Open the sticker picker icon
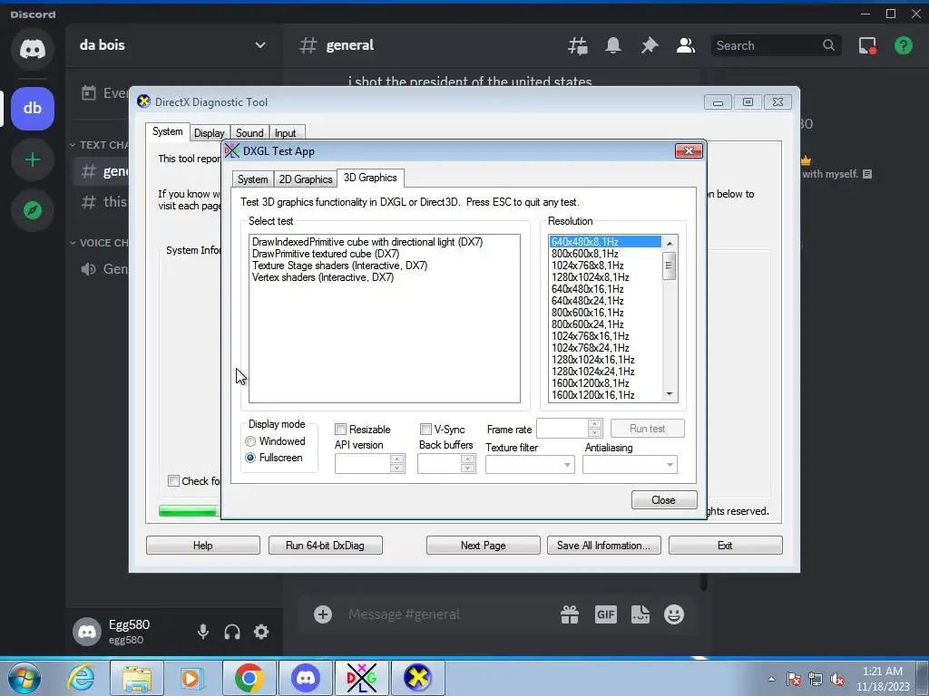Image resolution: width=929 pixels, height=696 pixels. (x=640, y=614)
